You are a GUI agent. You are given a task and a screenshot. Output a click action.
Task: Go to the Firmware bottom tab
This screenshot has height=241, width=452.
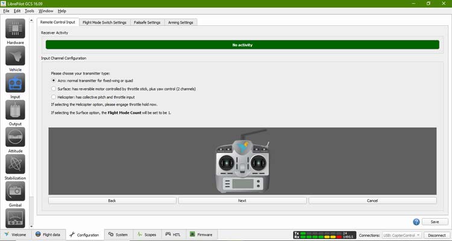tap(201, 234)
